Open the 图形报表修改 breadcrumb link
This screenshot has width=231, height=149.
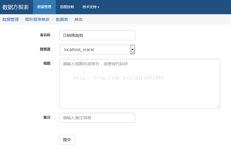point(37,19)
